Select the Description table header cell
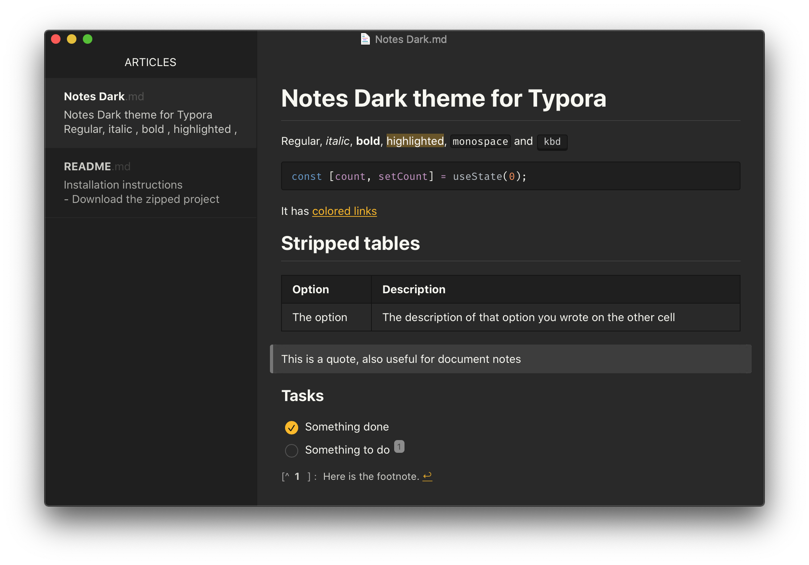809x565 pixels. point(555,289)
